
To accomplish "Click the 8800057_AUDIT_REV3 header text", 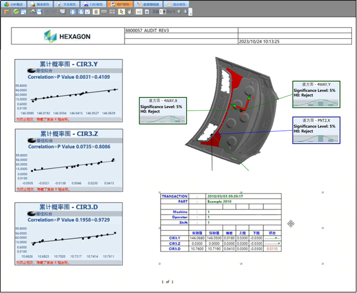I will click(x=147, y=30).
